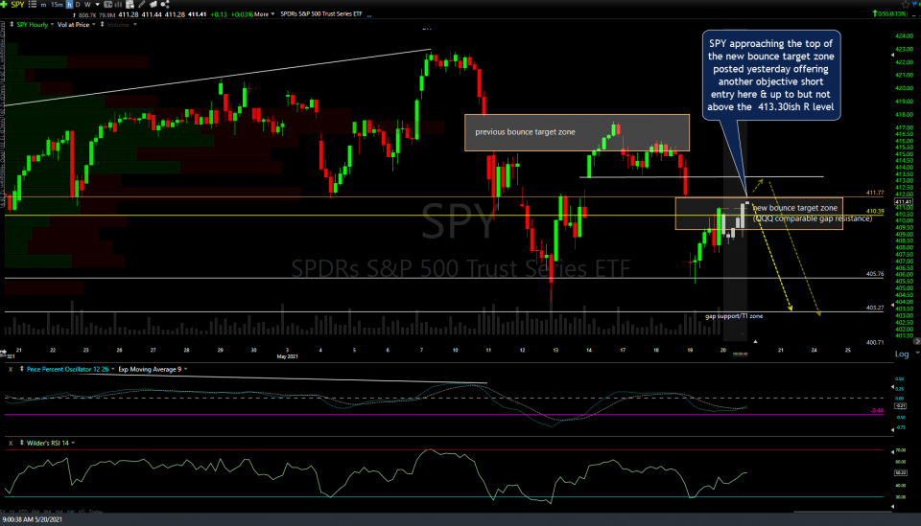Click the white triangle marker on date axis
The height and width of the screenshot is (526, 921).
tap(755, 341)
